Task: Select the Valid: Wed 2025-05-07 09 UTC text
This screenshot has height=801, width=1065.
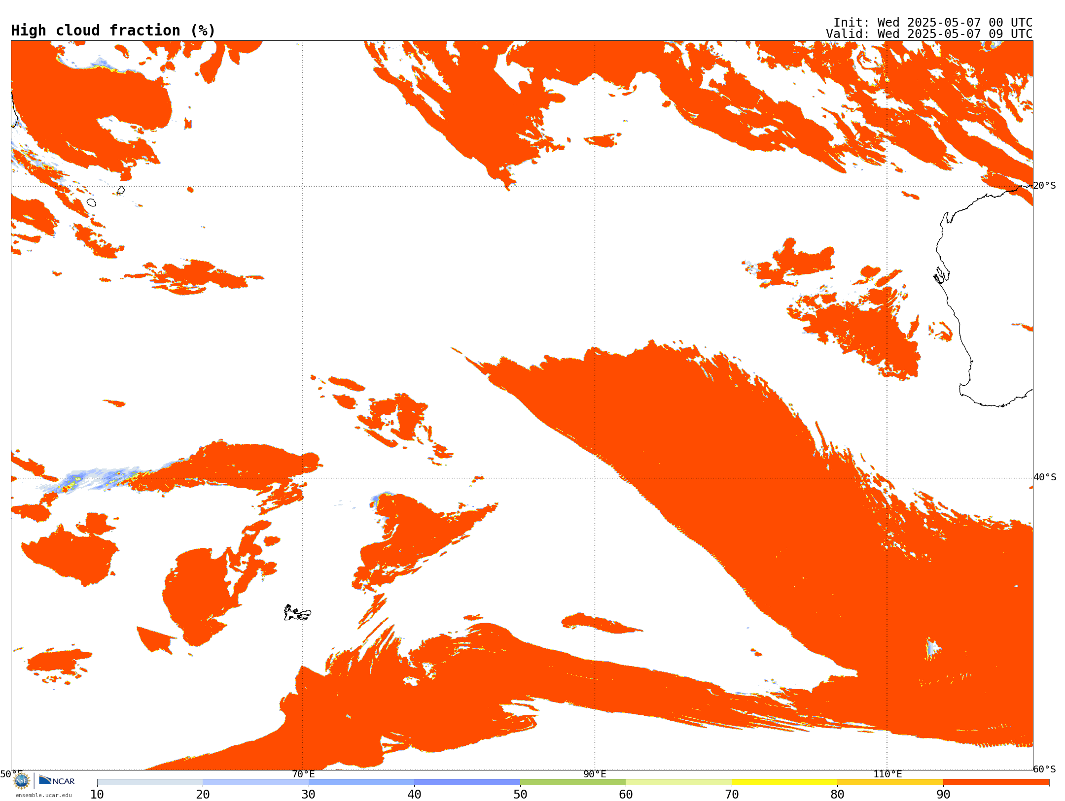Action: 929,34
